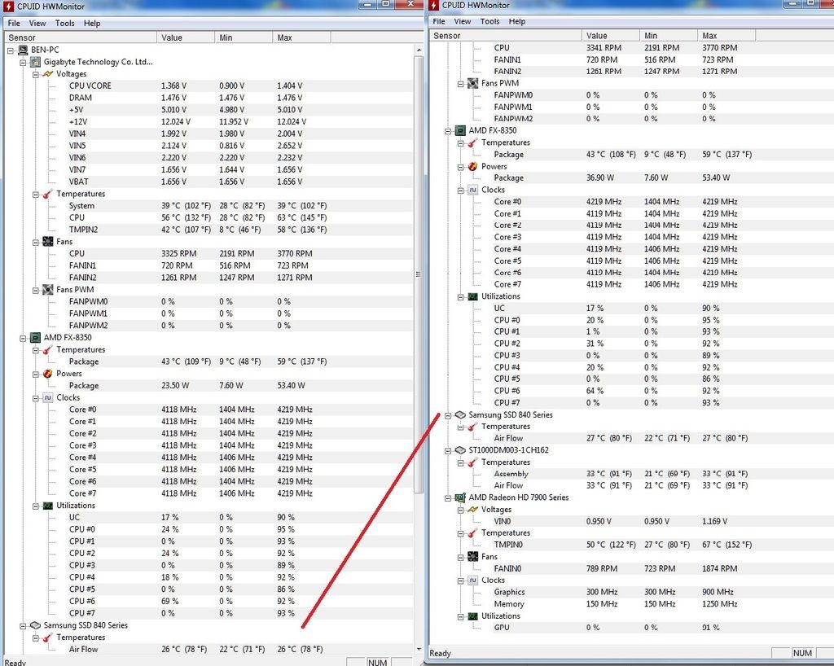Collapse Samsung SSD 840 Series in right window
Image resolution: width=834 pixels, height=666 pixels.
click(x=448, y=416)
